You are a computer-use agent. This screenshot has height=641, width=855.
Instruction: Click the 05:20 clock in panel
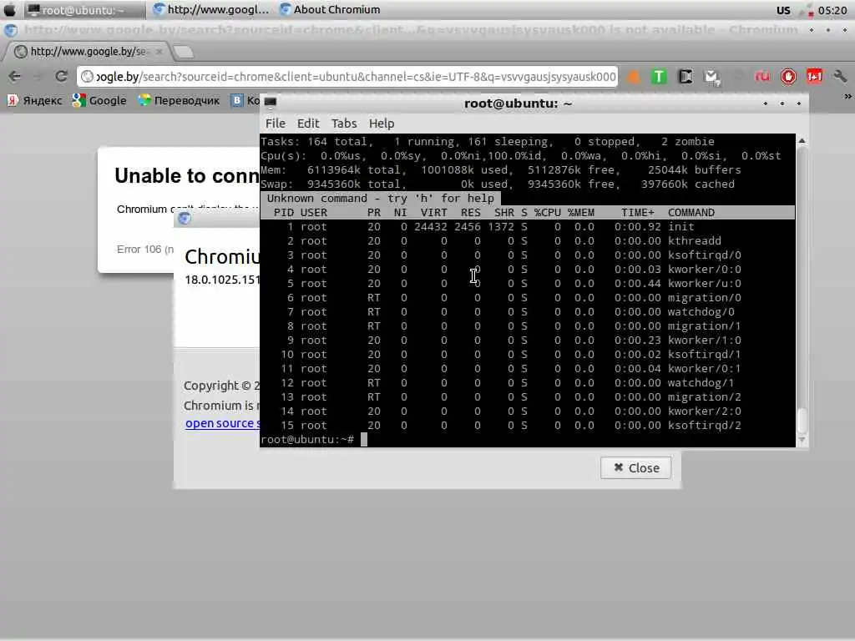(832, 10)
